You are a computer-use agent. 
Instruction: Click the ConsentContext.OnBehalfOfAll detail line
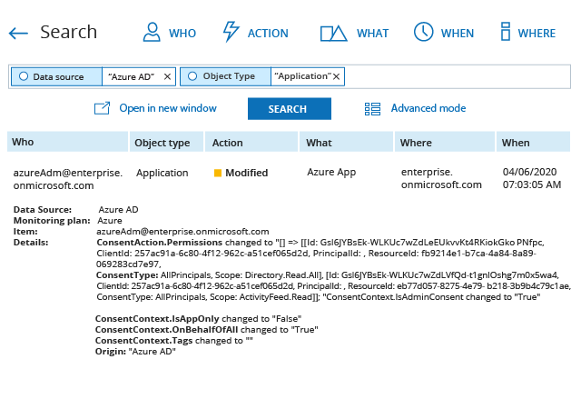click(x=207, y=330)
